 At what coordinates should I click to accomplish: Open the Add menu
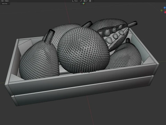point(2,1)
